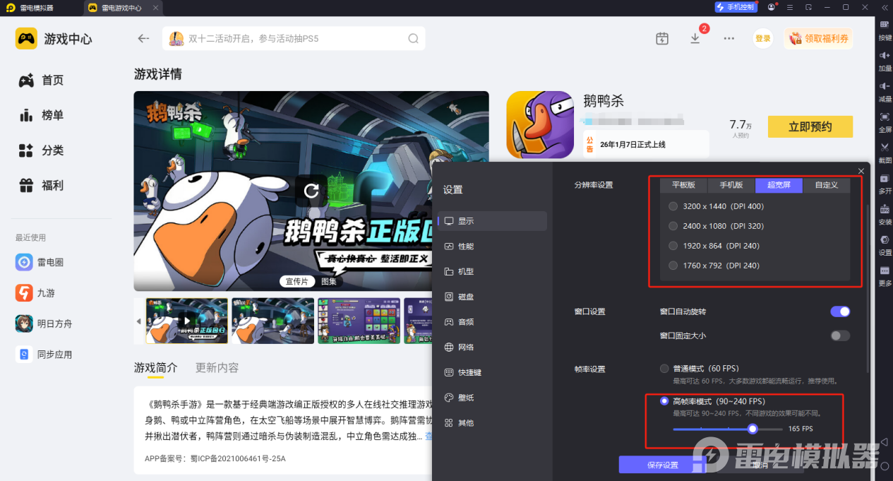893x481 pixels.
Task: Switch to 游戏简介 tab
Action: [x=156, y=368]
